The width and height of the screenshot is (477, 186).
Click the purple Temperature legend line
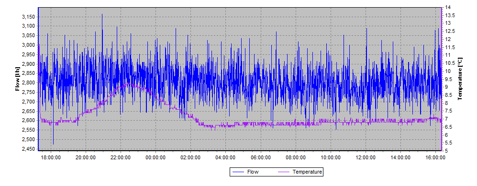[284, 172]
